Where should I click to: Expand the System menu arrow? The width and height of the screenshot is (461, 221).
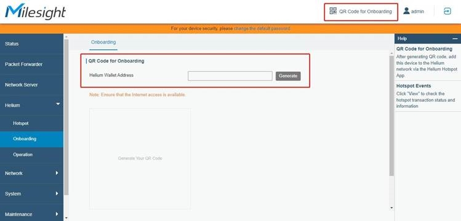tap(57, 193)
